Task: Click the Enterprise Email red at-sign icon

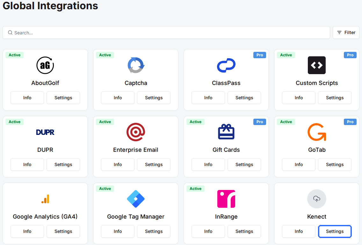Action: (x=136, y=132)
